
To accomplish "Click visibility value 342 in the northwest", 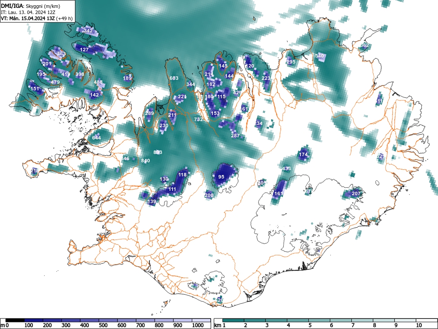I will [x=88, y=31].
